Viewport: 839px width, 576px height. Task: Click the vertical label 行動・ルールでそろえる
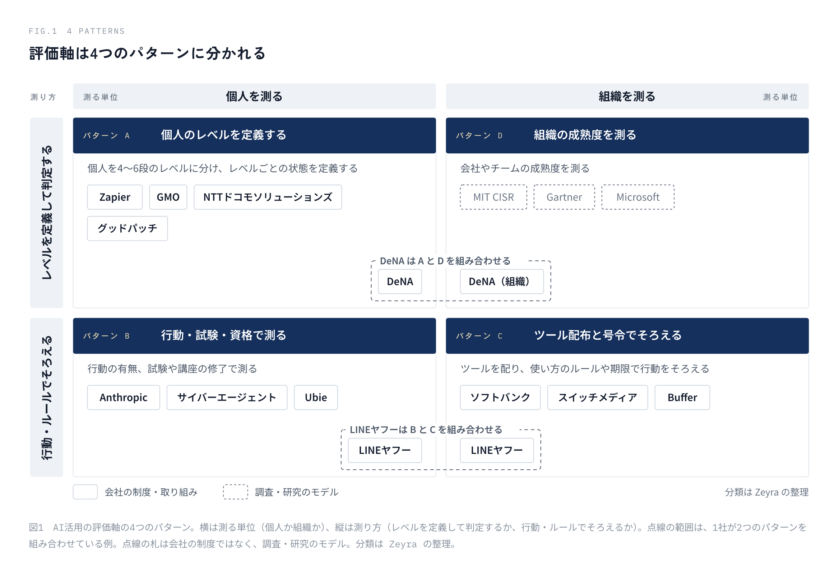(47, 398)
